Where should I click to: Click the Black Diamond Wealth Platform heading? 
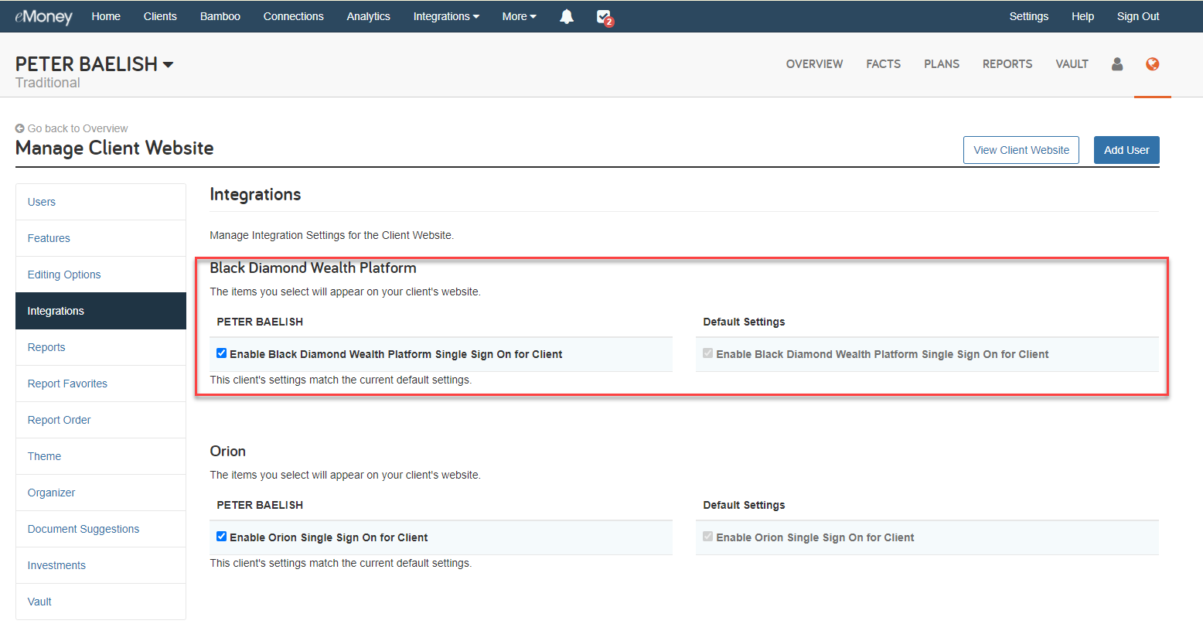tap(313, 268)
